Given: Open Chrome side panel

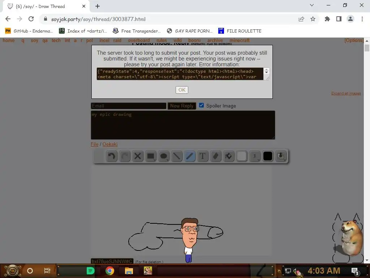Looking at the screenshot, I should pyautogui.click(x=339, y=19).
